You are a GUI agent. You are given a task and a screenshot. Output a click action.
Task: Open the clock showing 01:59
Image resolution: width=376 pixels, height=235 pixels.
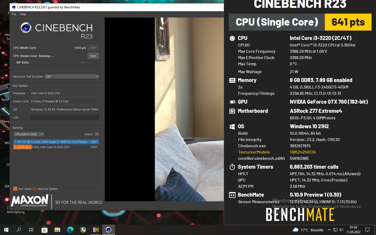point(354,230)
